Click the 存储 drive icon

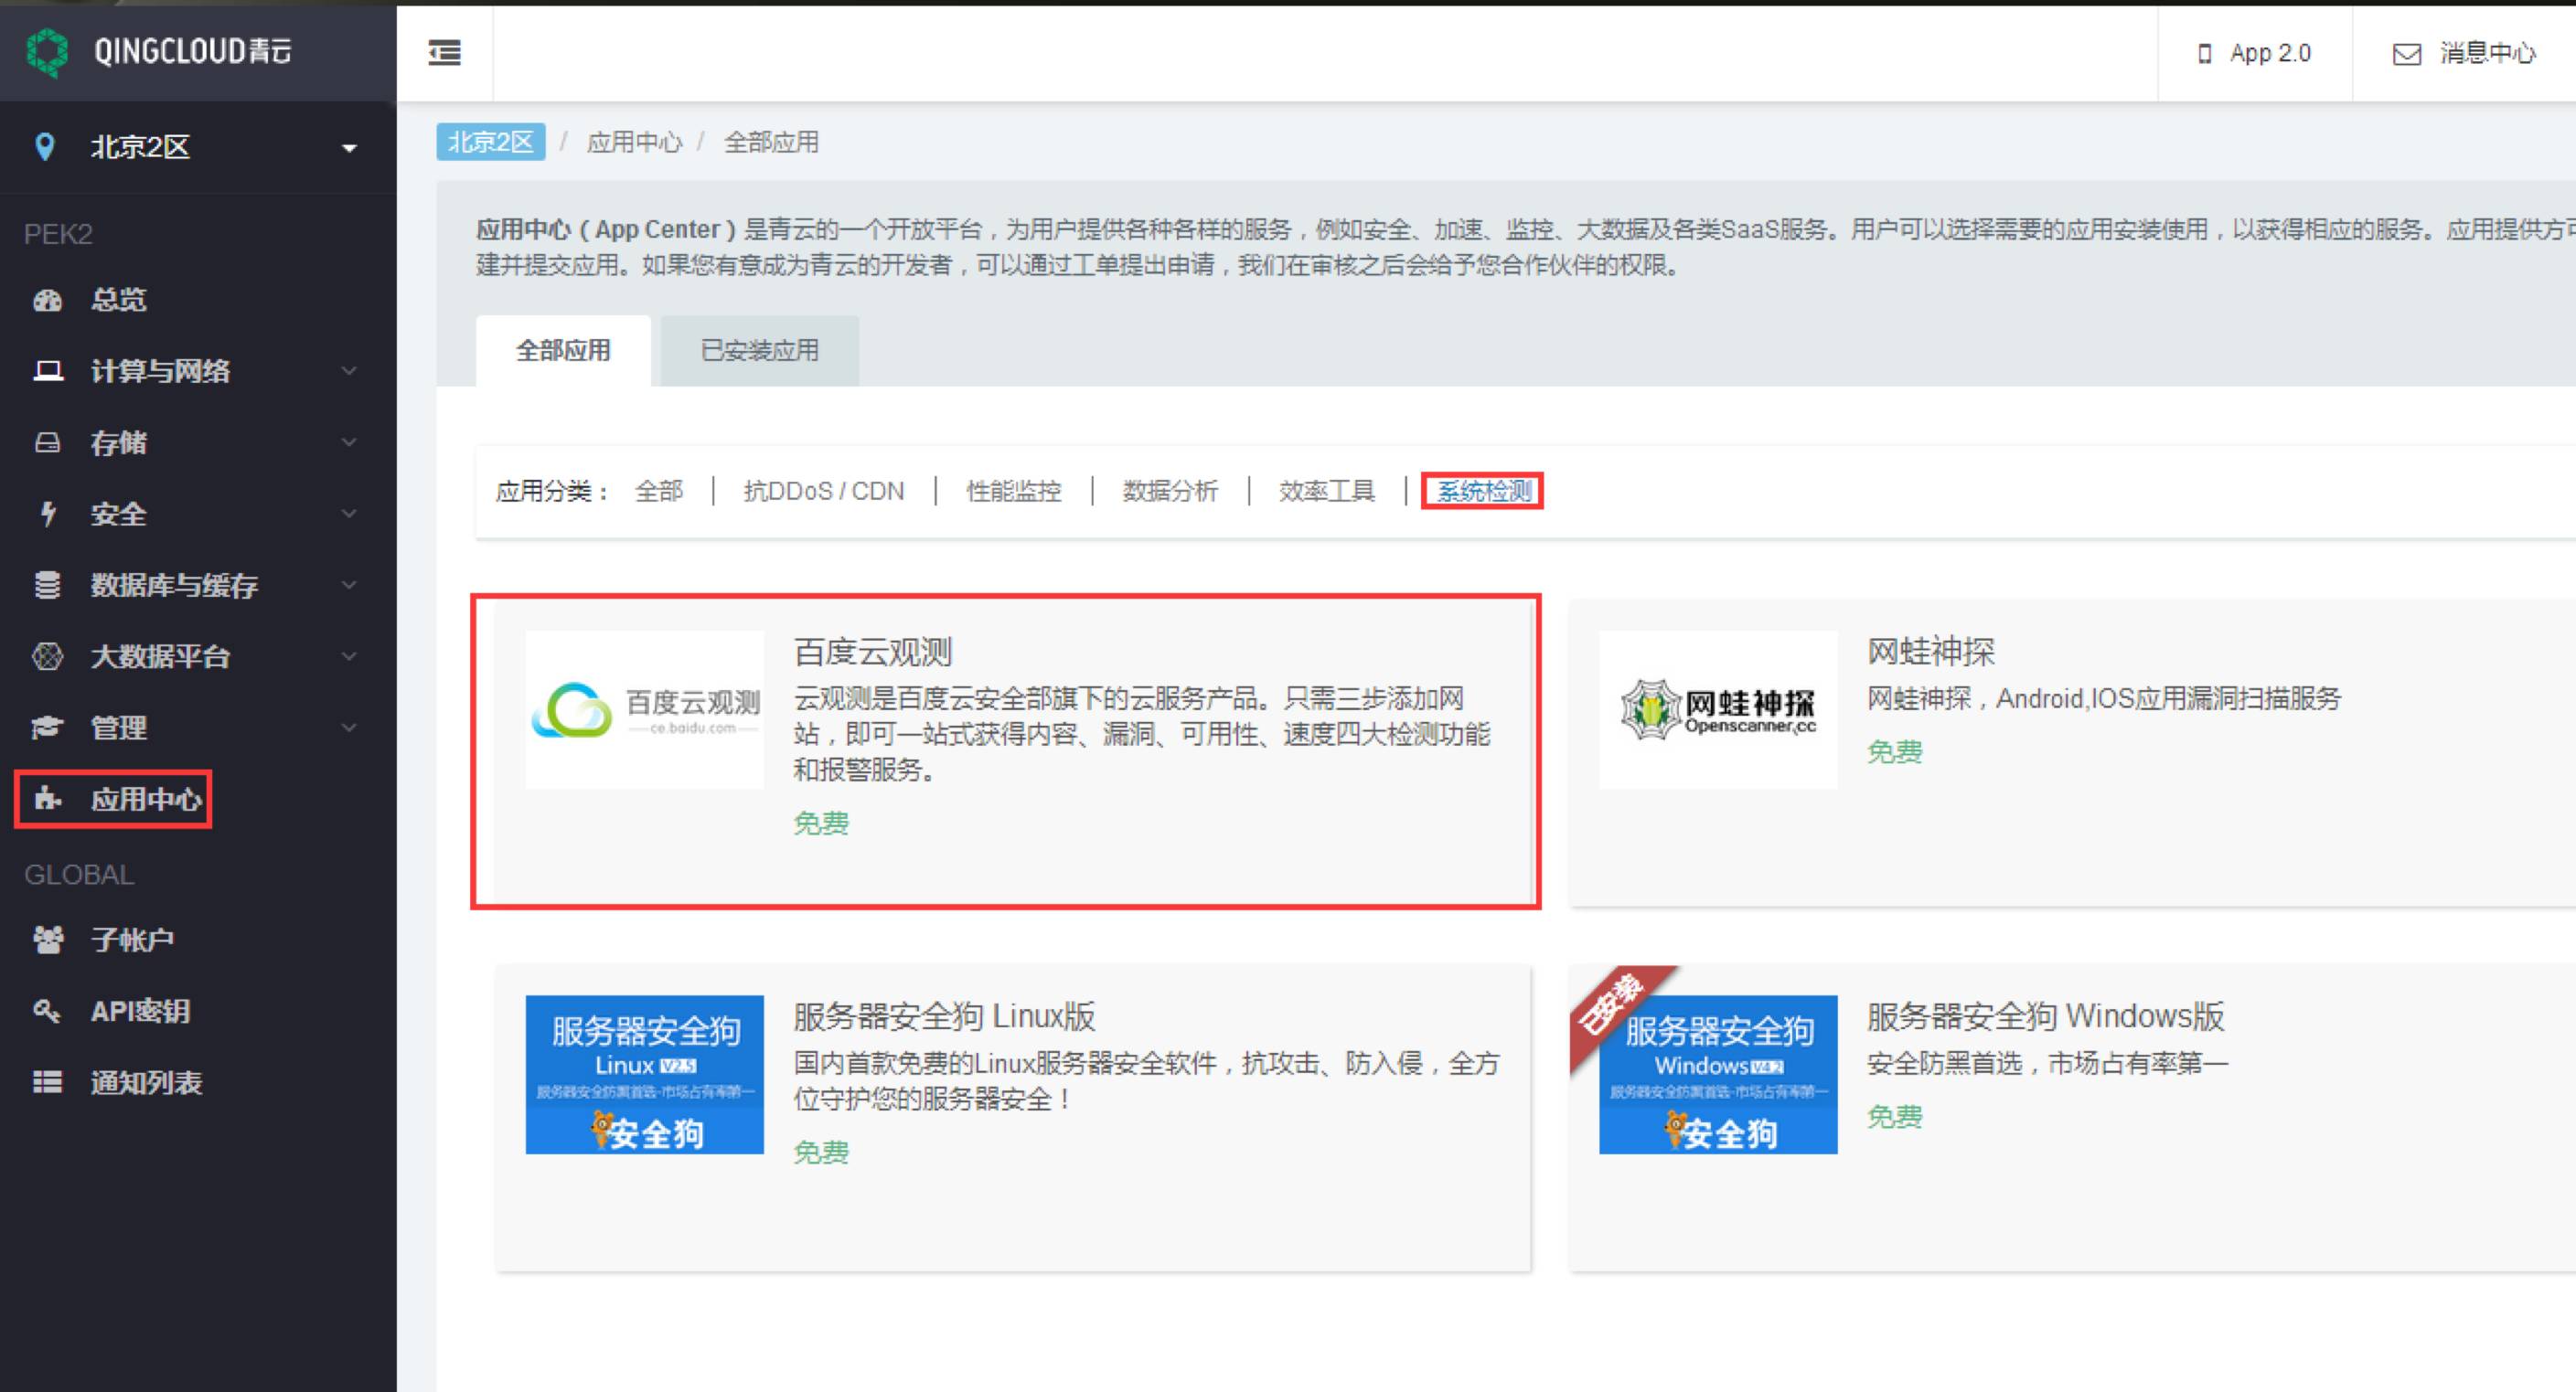(47, 442)
